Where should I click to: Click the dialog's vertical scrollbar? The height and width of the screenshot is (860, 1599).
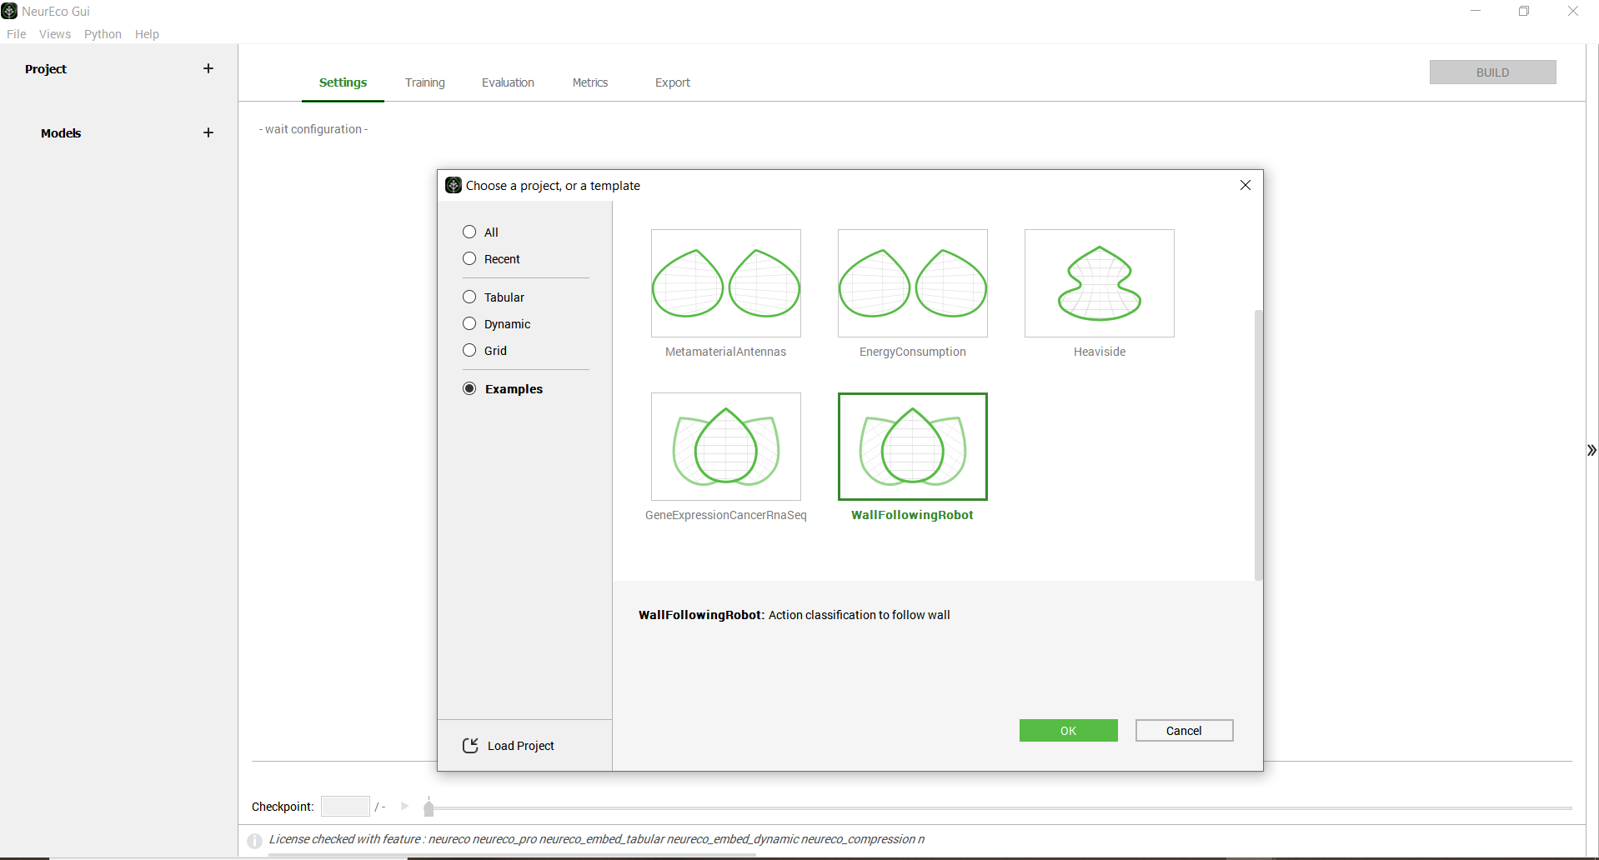point(1259,445)
